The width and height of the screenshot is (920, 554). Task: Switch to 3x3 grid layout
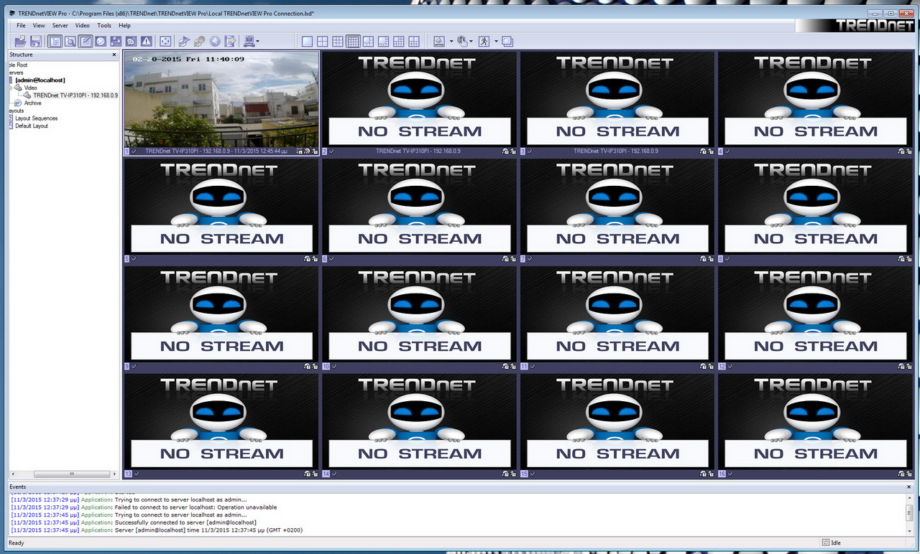pos(338,42)
